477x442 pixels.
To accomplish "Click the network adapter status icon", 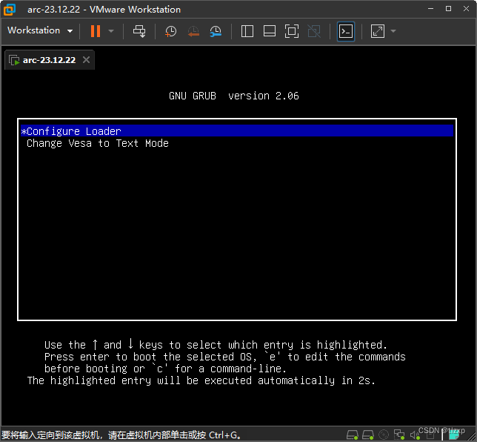I will tap(398, 435).
